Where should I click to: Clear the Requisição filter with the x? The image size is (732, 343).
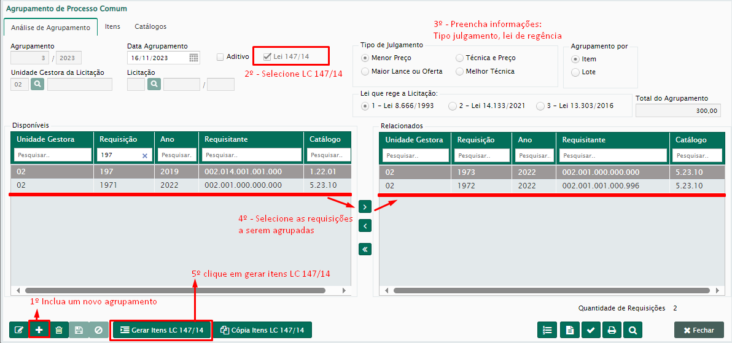145,156
